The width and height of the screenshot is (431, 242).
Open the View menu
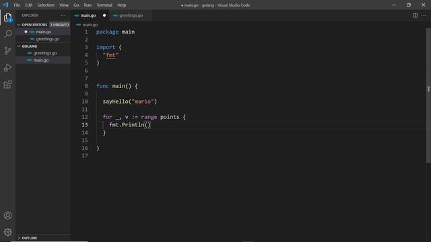coord(64,5)
